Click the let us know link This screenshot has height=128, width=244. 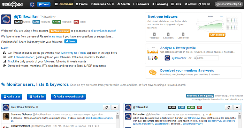point(55,36)
